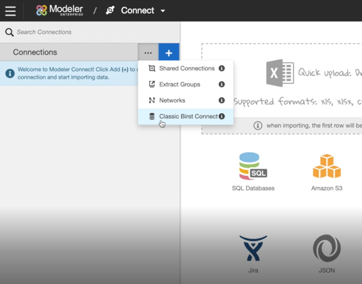The image size is (362, 284).
Task: Click the Excel Quick upload icon
Action: click(280, 73)
